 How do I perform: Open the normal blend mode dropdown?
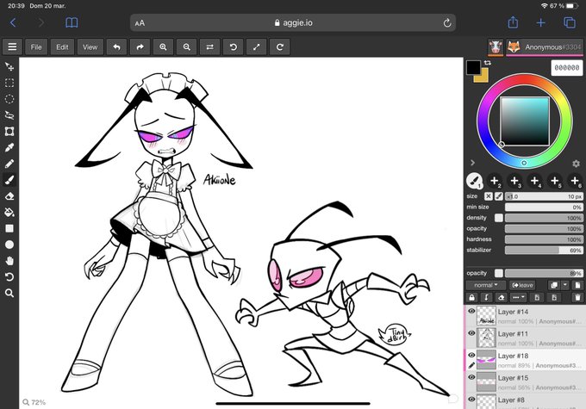click(486, 285)
